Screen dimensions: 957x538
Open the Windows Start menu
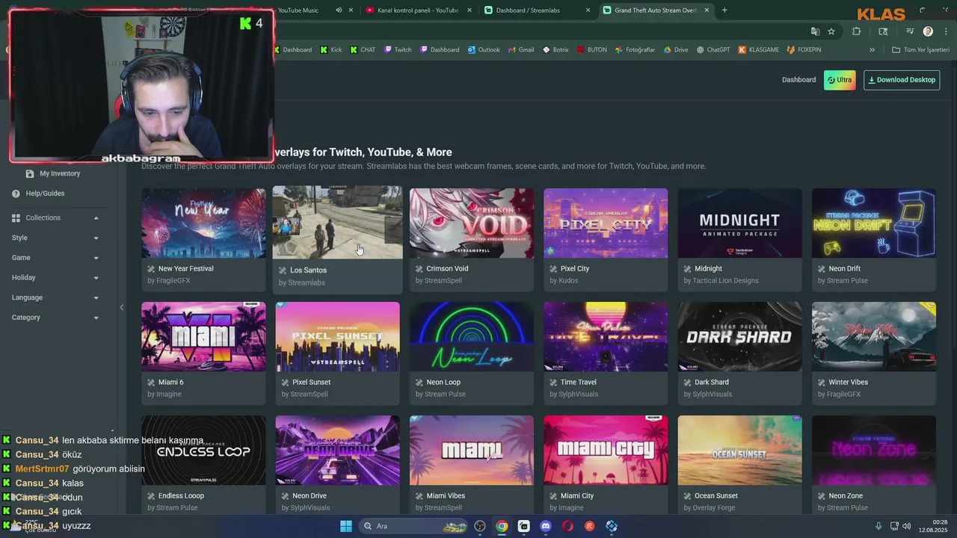point(346,526)
